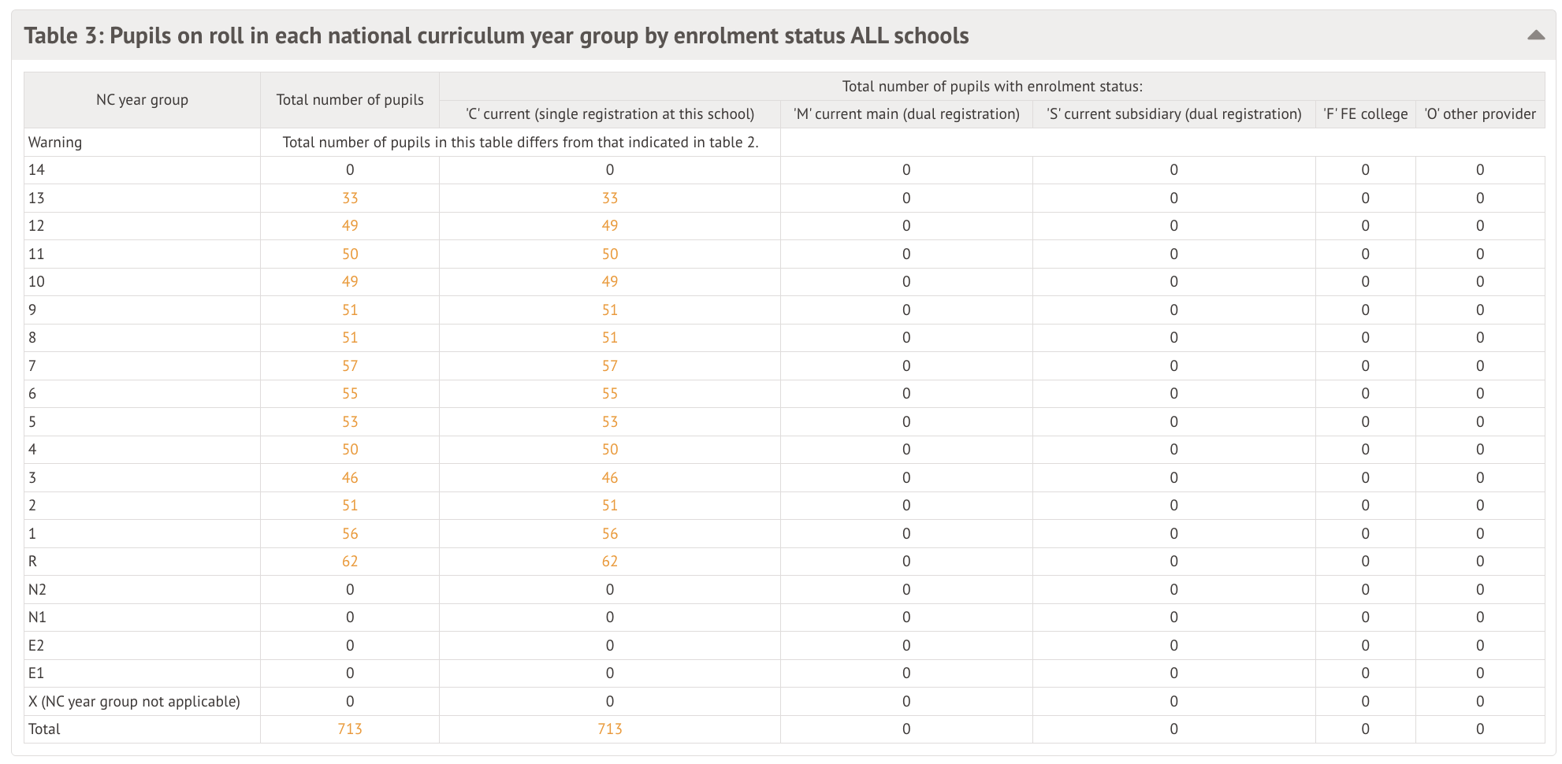Click the table mismatch warning message text
The height and width of the screenshot is (764, 1562).
[x=520, y=143]
